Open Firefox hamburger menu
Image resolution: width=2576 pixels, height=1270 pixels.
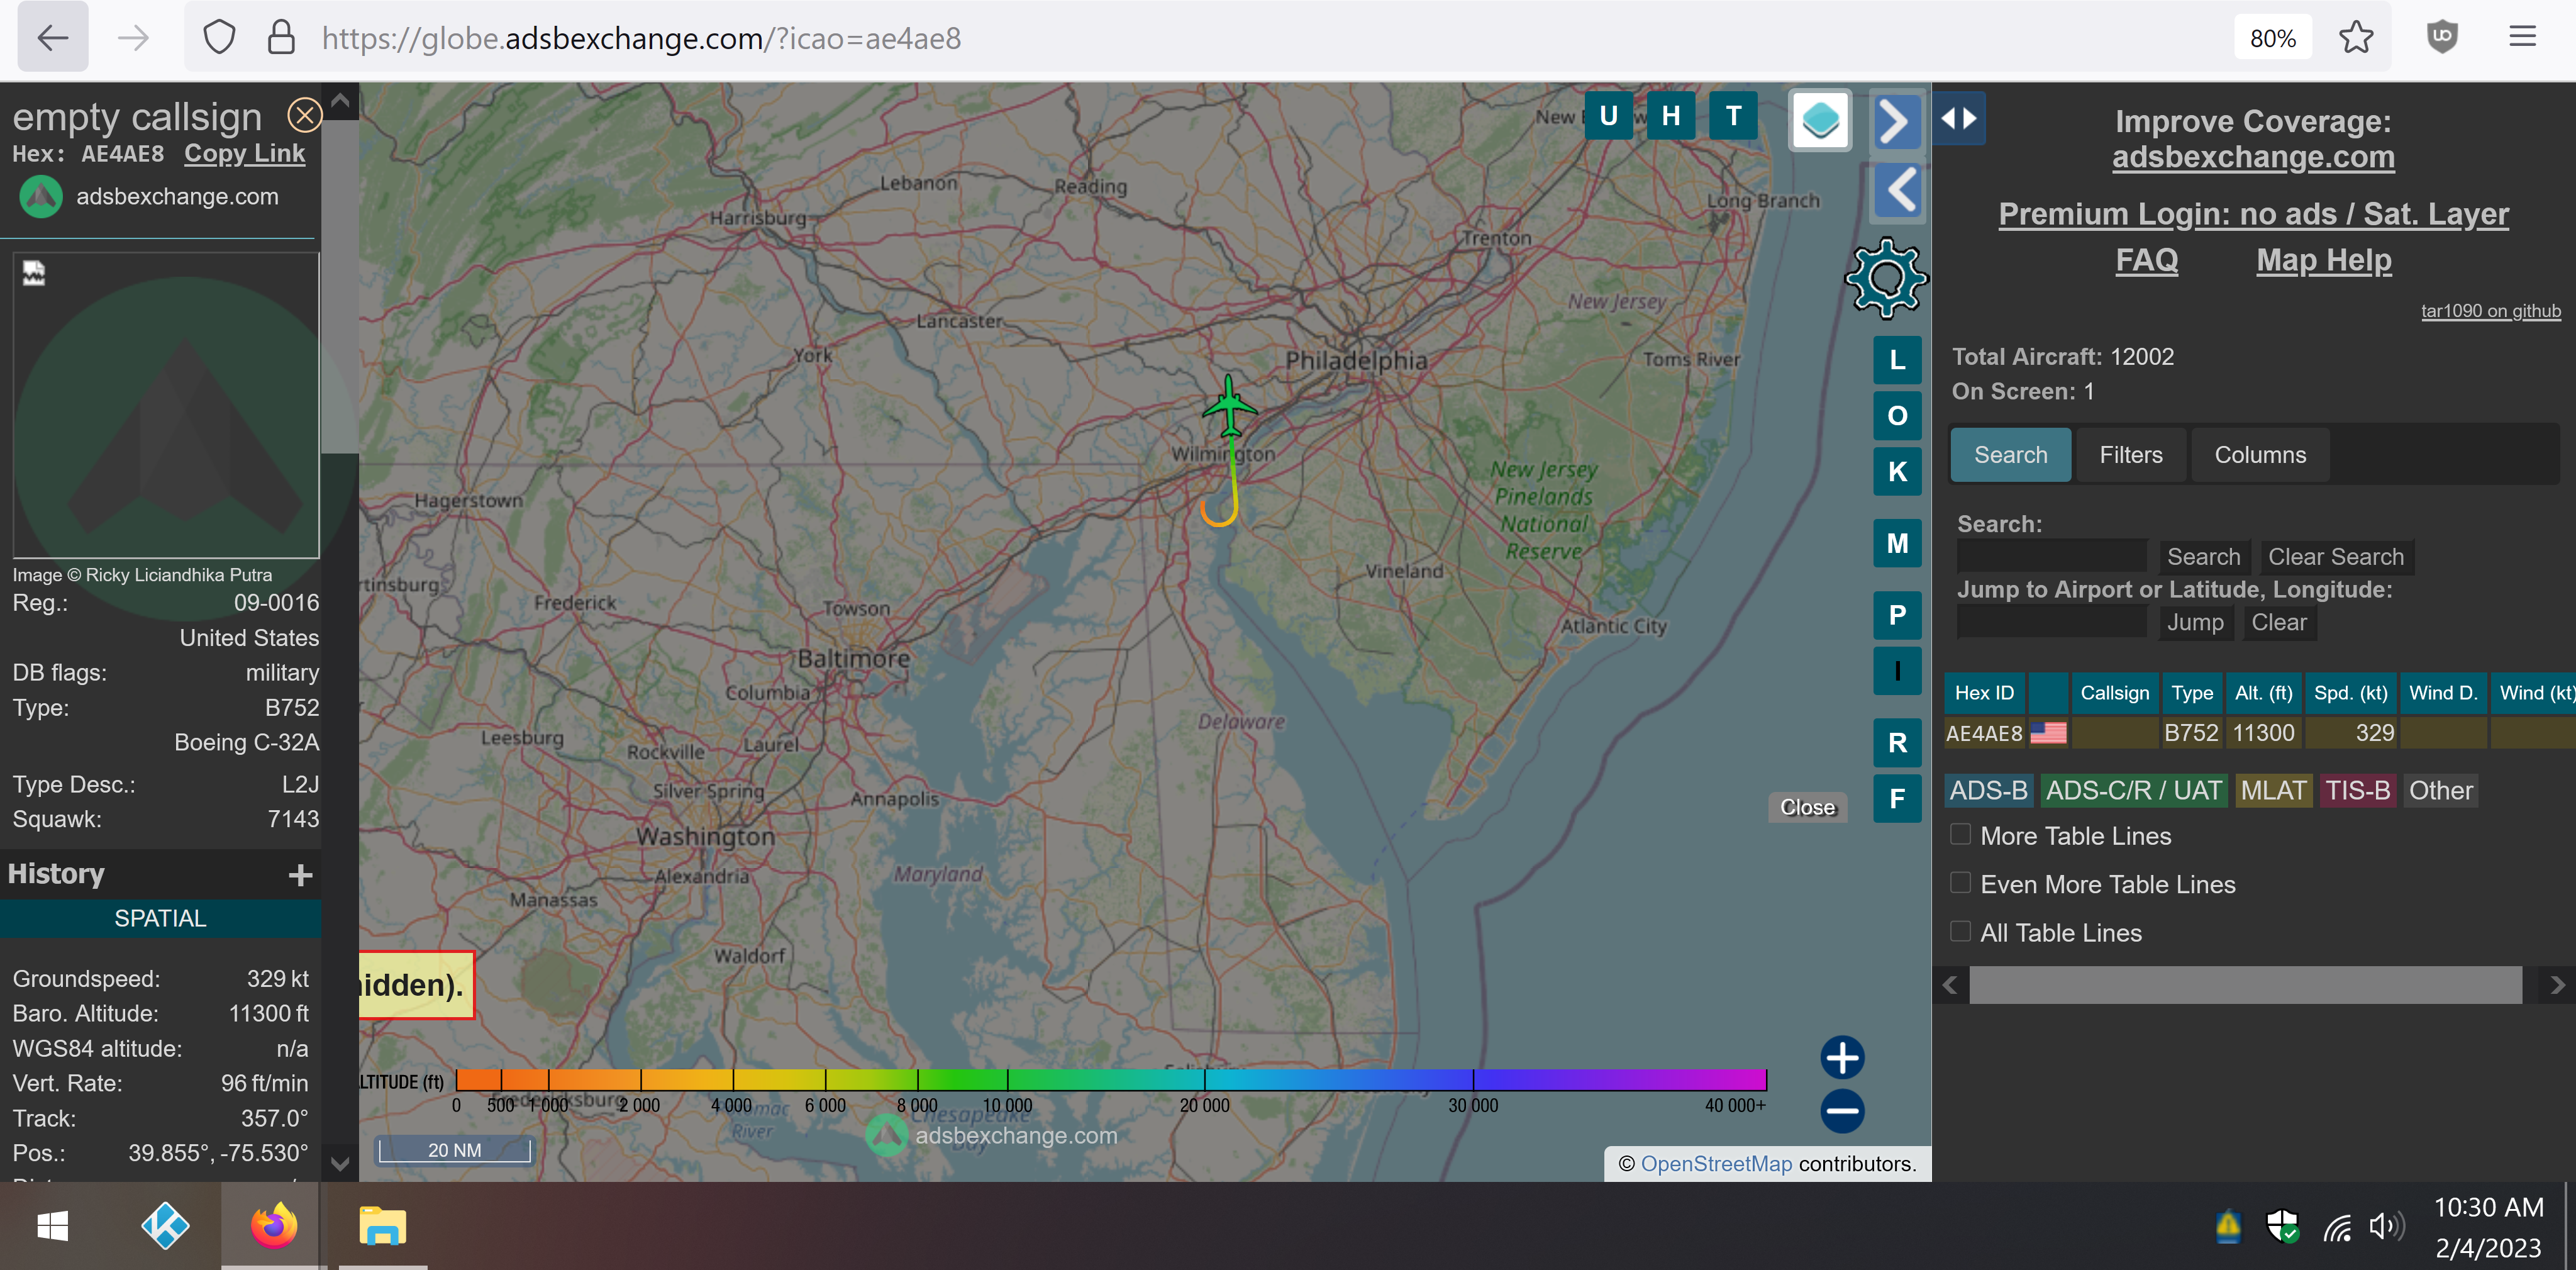tap(2522, 38)
